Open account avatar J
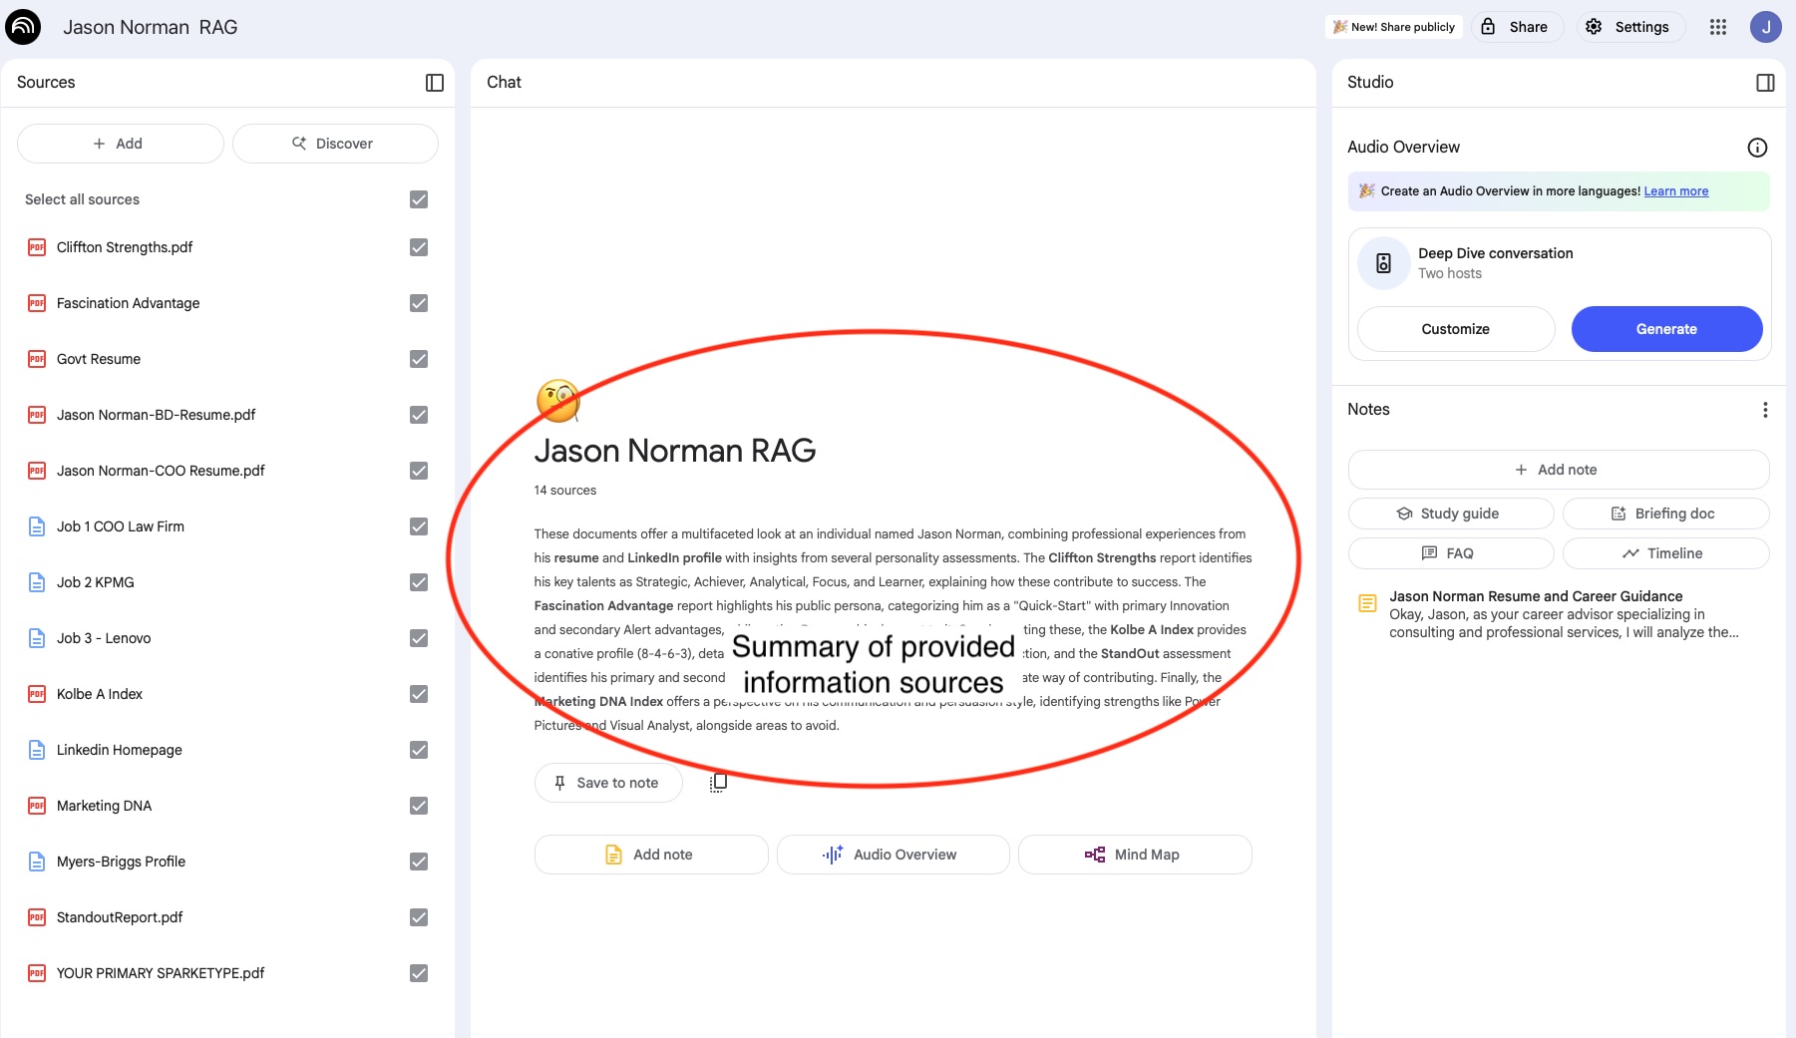The image size is (1796, 1038). click(1765, 27)
